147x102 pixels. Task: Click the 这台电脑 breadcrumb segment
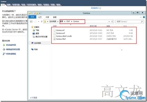pos(53,21)
